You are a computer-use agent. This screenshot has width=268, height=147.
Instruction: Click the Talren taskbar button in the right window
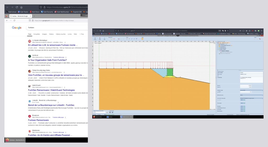coord(126,117)
